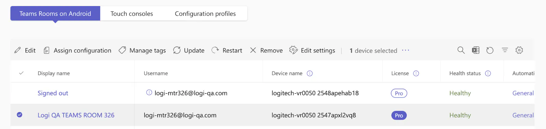Image resolution: width=546 pixels, height=129 pixels.
Task: Uncheck Logi QA TEAMS ROOM 326 row
Action: click(19, 115)
